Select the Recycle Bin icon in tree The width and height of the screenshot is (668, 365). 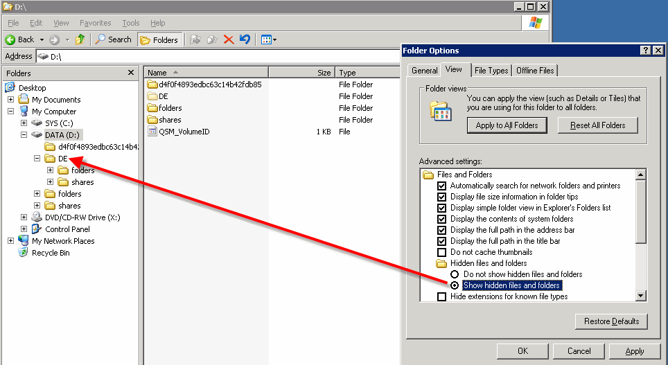click(24, 253)
